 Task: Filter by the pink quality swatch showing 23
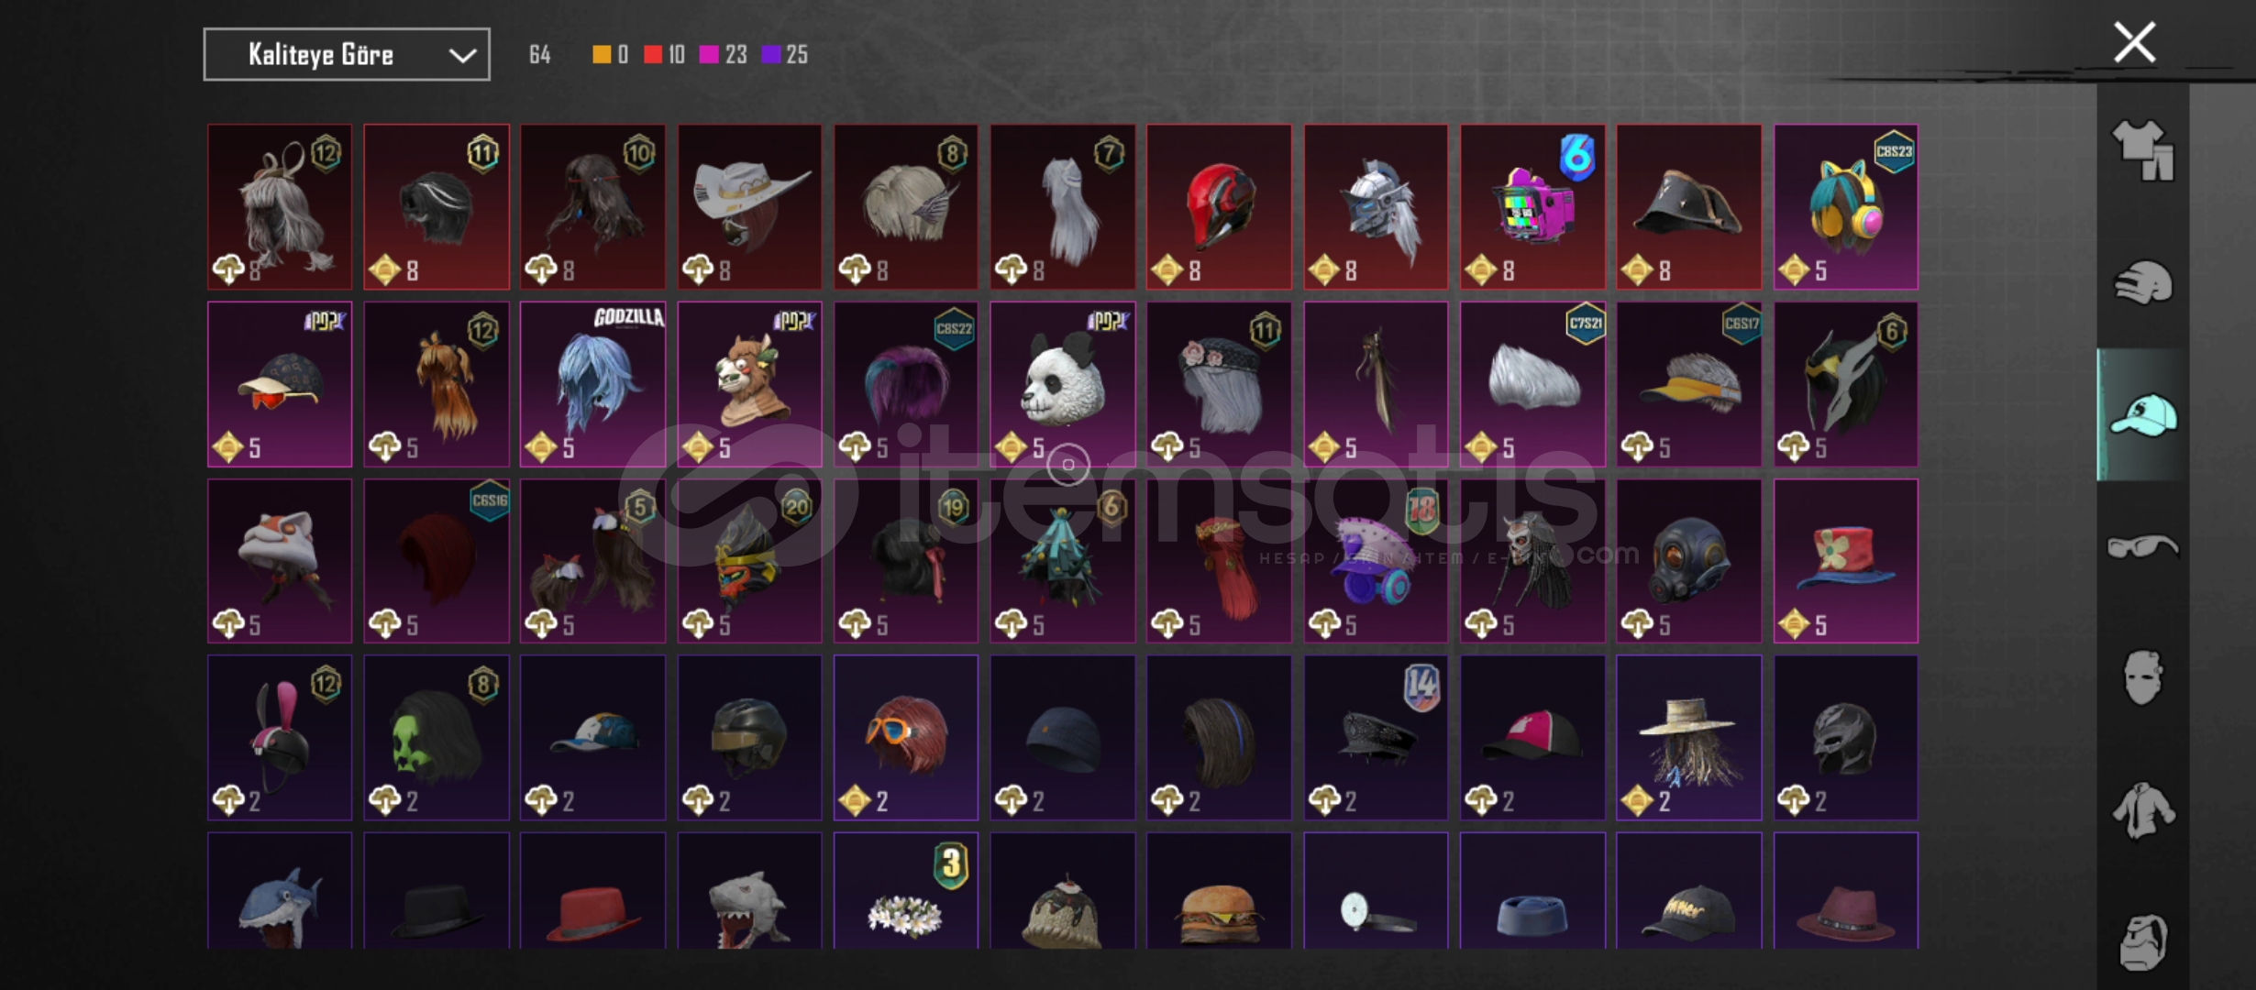coord(709,55)
